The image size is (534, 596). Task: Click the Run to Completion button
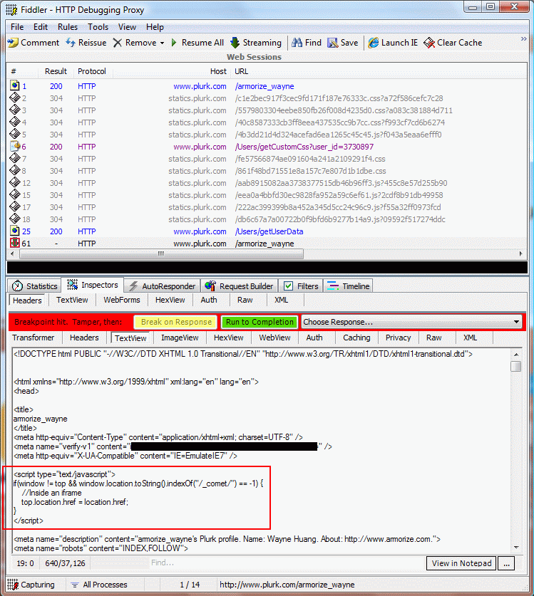[x=260, y=322]
